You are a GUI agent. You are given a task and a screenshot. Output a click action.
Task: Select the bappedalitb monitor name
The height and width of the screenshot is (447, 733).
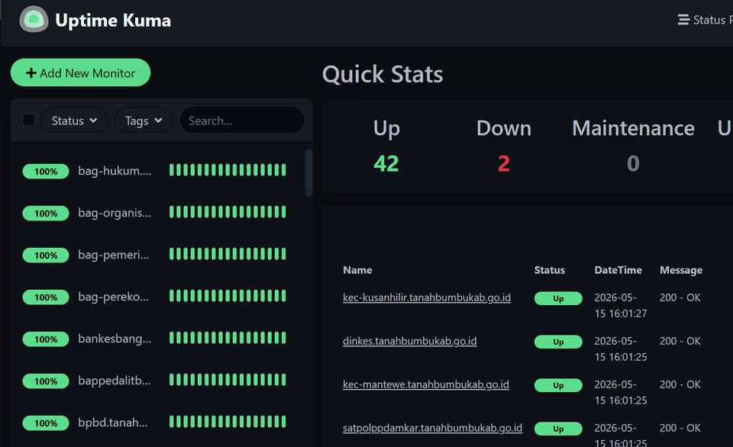click(x=115, y=381)
